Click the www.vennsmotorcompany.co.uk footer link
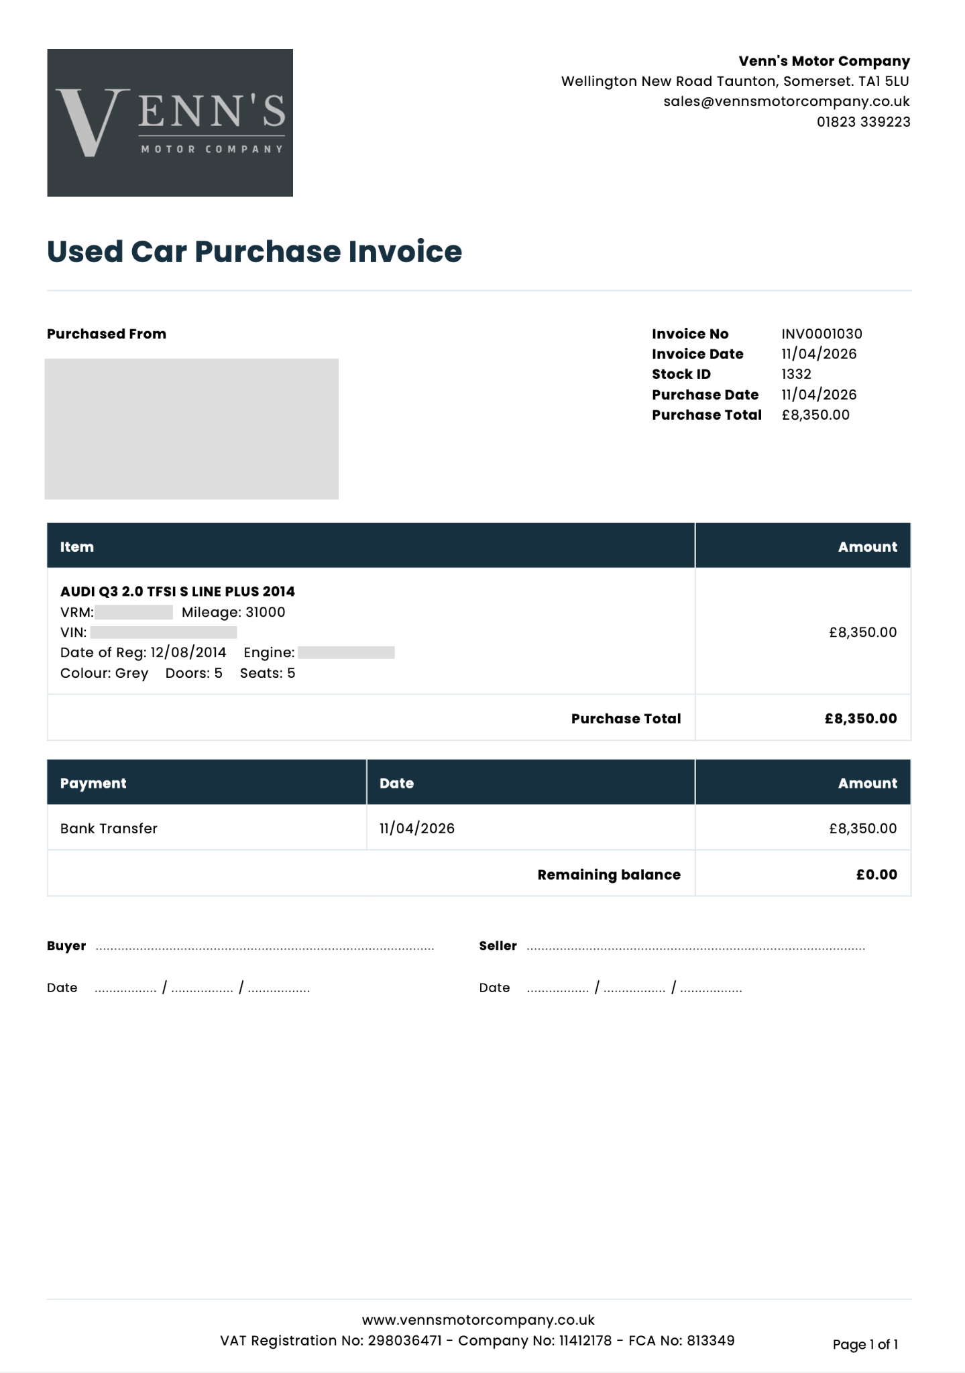The width and height of the screenshot is (965, 1373). click(478, 1320)
